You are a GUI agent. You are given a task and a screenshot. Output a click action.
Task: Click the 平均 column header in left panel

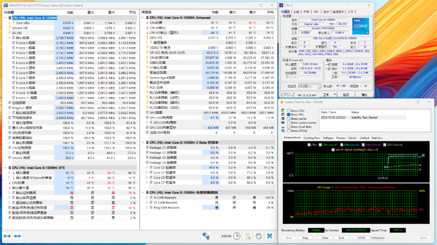[132, 13]
